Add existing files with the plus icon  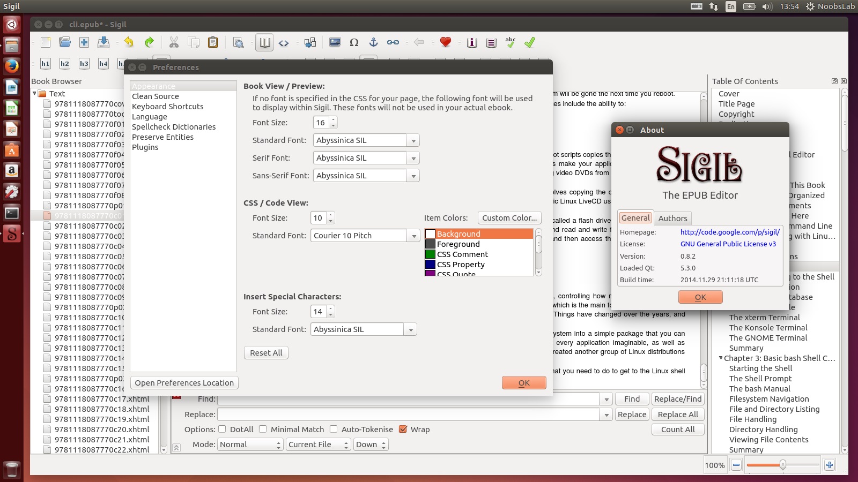(x=84, y=42)
